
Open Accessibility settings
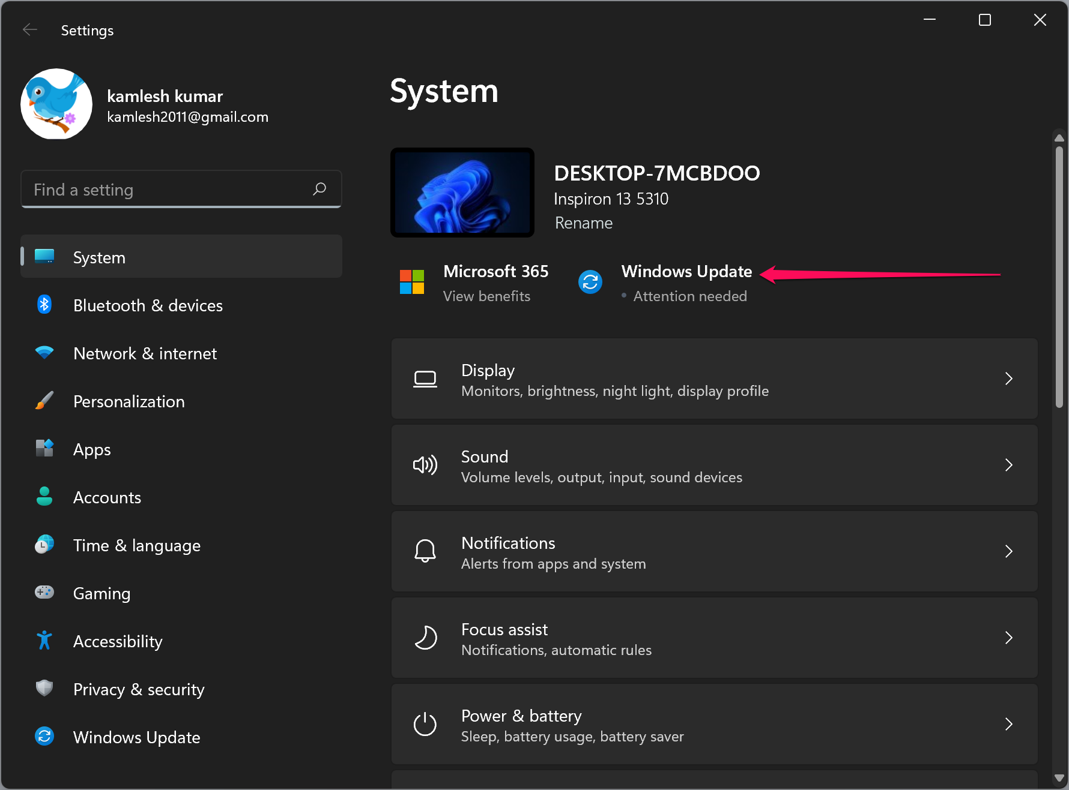[181, 641]
